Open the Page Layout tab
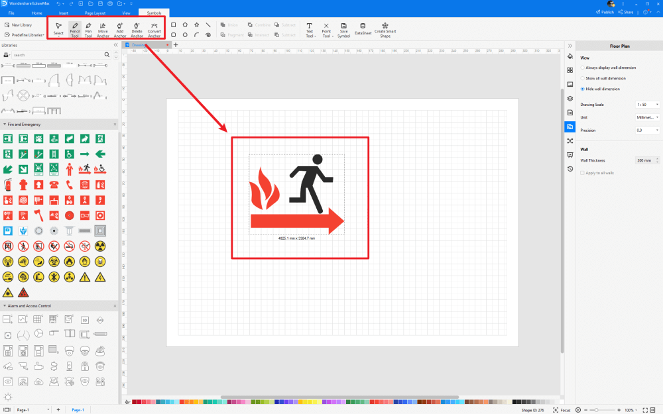 [x=95, y=13]
